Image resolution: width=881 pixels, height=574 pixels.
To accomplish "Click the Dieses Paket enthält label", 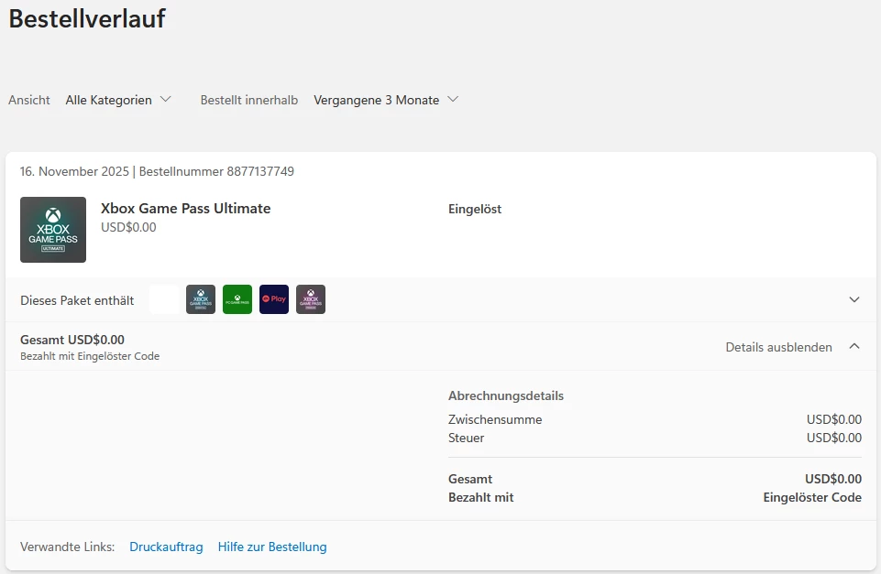I will [x=77, y=300].
